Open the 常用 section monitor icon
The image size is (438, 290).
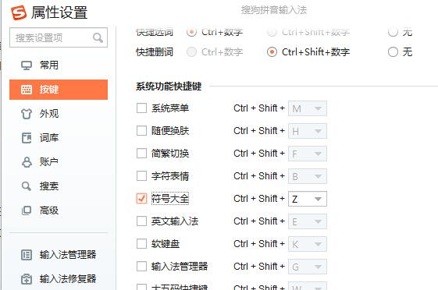click(x=27, y=65)
